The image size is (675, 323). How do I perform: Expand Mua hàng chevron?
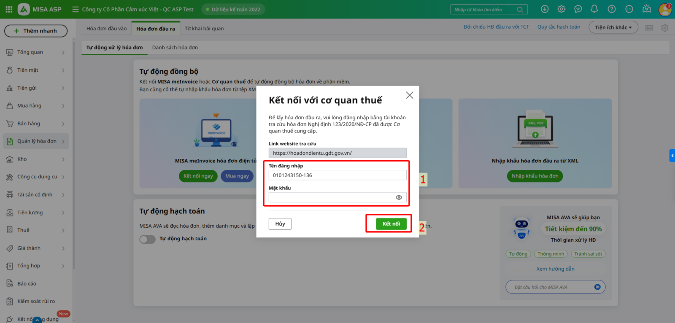click(63, 106)
